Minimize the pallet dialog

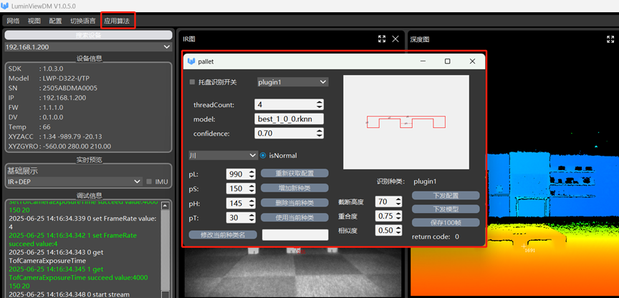(x=423, y=61)
